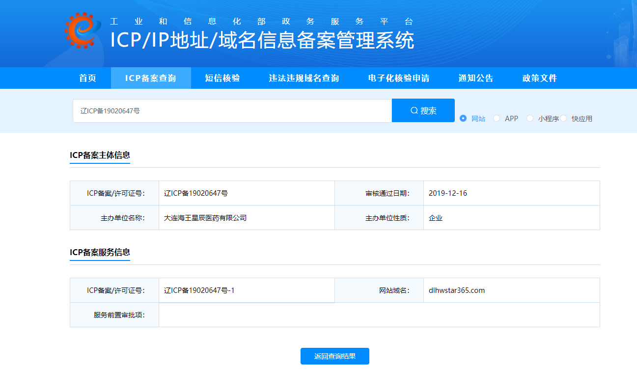
Task: Choose the 快应用 radio option
Action: click(x=564, y=119)
